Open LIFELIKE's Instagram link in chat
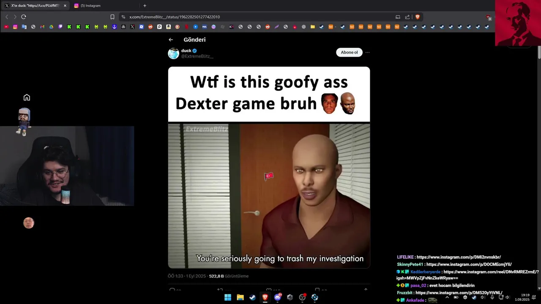541x304 pixels. 459,257
